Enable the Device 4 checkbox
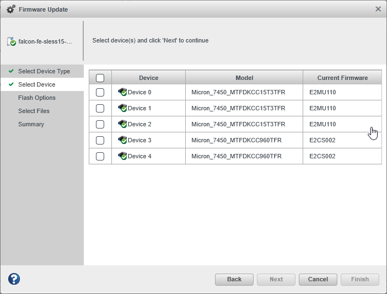 tap(100, 156)
